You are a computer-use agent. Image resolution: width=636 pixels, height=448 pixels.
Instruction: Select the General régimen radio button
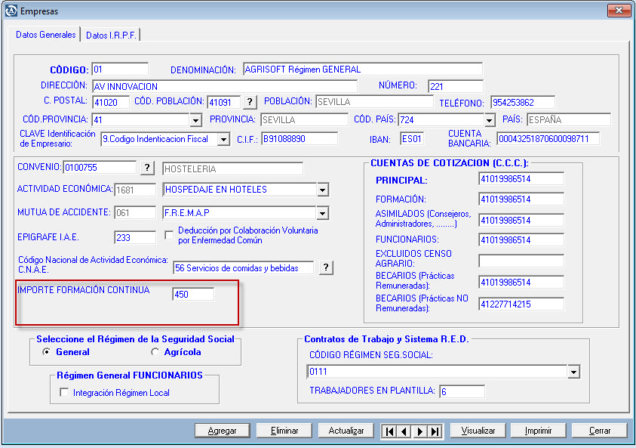click(x=47, y=352)
